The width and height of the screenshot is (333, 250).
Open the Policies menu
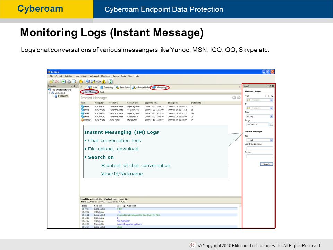click(x=84, y=76)
